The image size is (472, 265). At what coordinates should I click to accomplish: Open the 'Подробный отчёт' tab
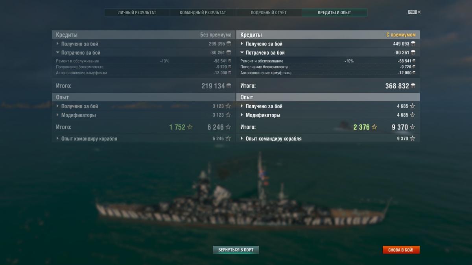click(269, 13)
